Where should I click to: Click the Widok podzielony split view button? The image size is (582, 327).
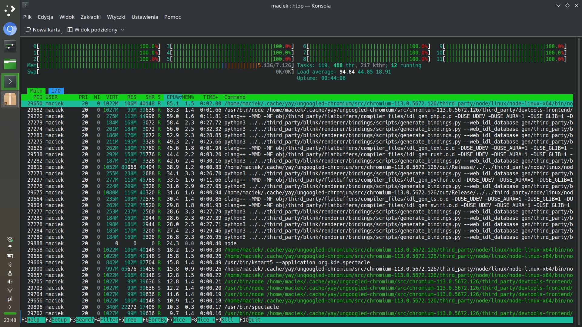pos(92,30)
